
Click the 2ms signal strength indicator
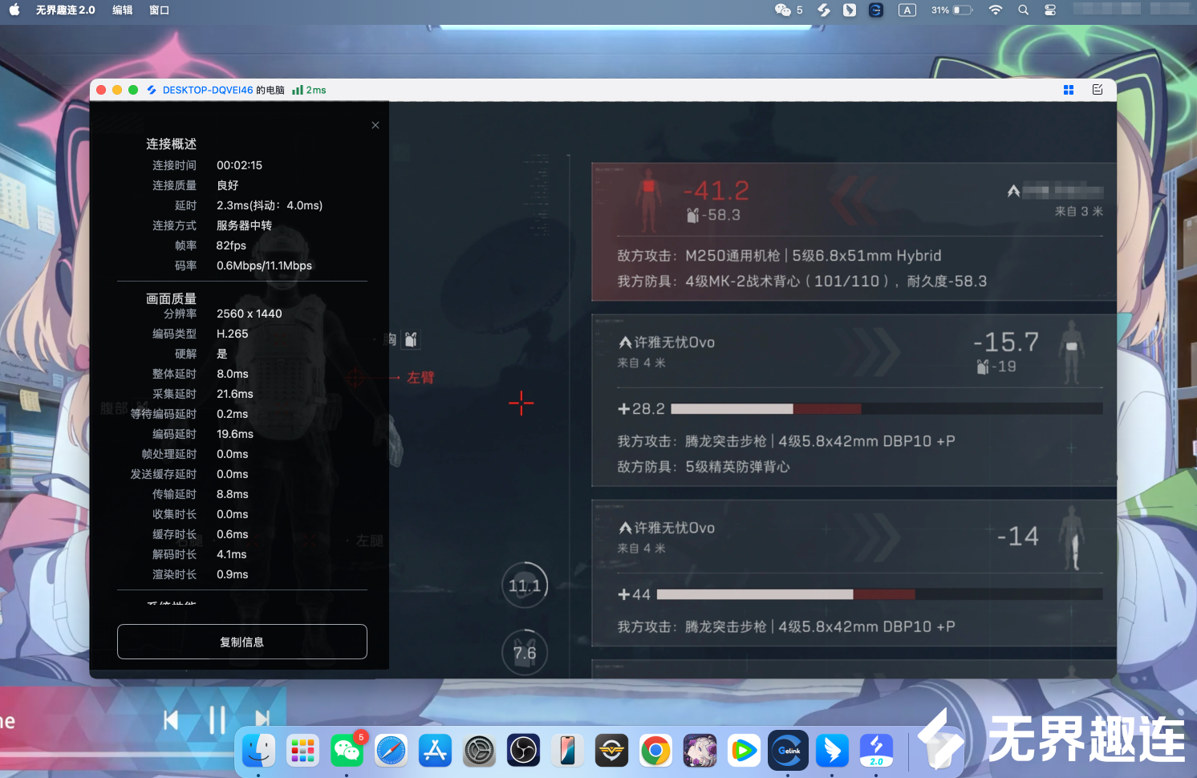point(310,90)
